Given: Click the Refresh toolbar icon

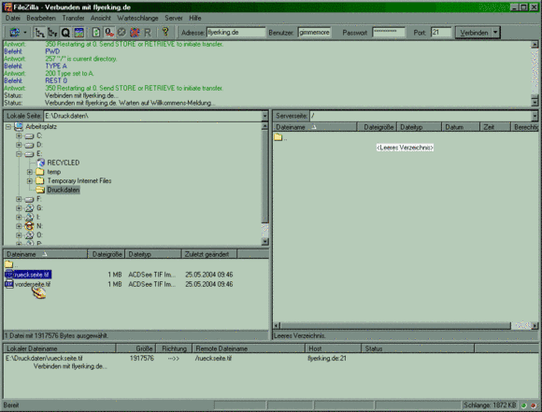Looking at the screenshot, I should click(96, 33).
